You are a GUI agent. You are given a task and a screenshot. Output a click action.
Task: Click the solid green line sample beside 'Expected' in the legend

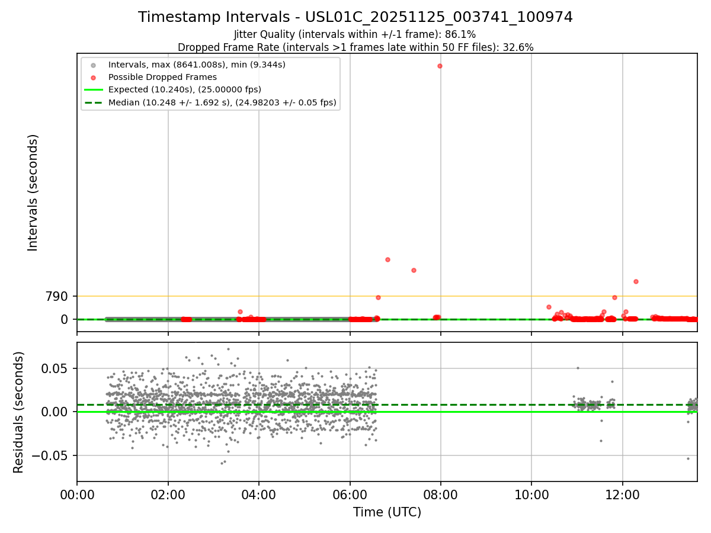pos(93,90)
